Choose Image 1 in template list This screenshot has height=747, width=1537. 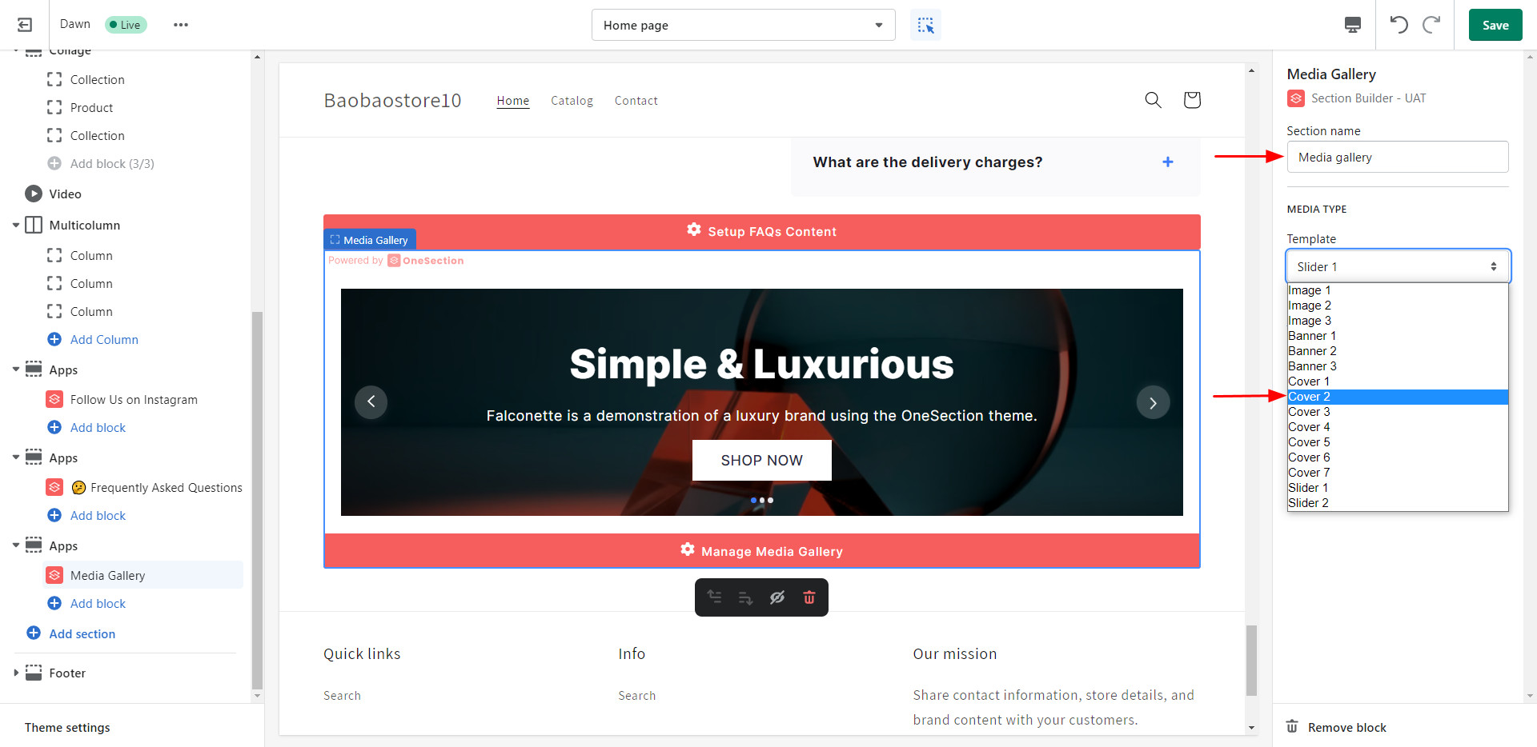tap(1398, 290)
